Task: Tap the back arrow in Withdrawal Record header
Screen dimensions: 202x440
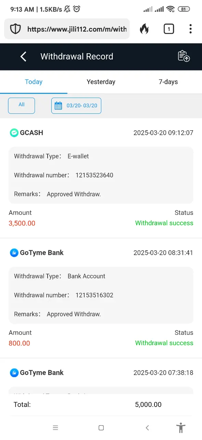Action: point(23,57)
